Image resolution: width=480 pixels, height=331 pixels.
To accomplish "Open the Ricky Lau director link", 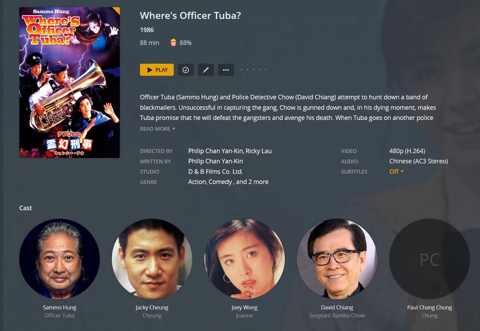I will (x=259, y=151).
